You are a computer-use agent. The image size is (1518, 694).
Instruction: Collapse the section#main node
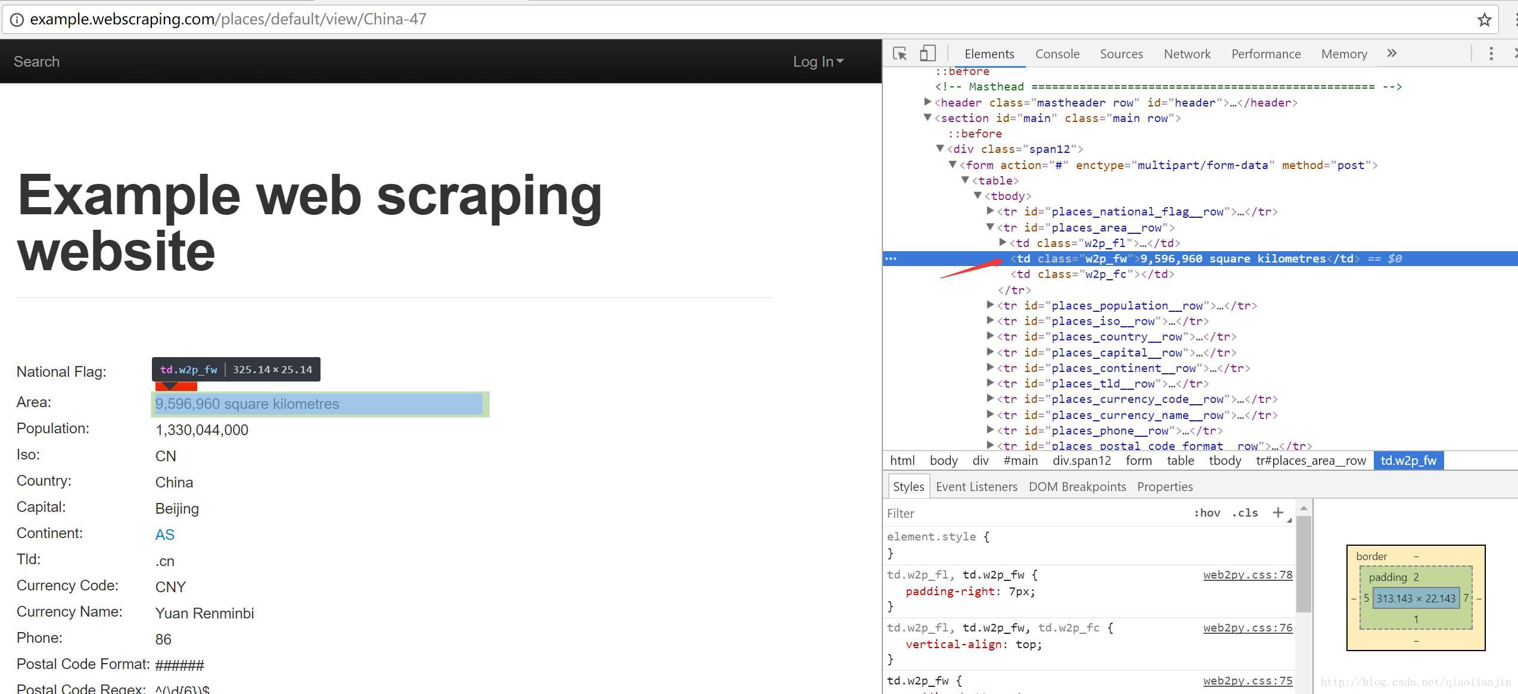coord(928,117)
